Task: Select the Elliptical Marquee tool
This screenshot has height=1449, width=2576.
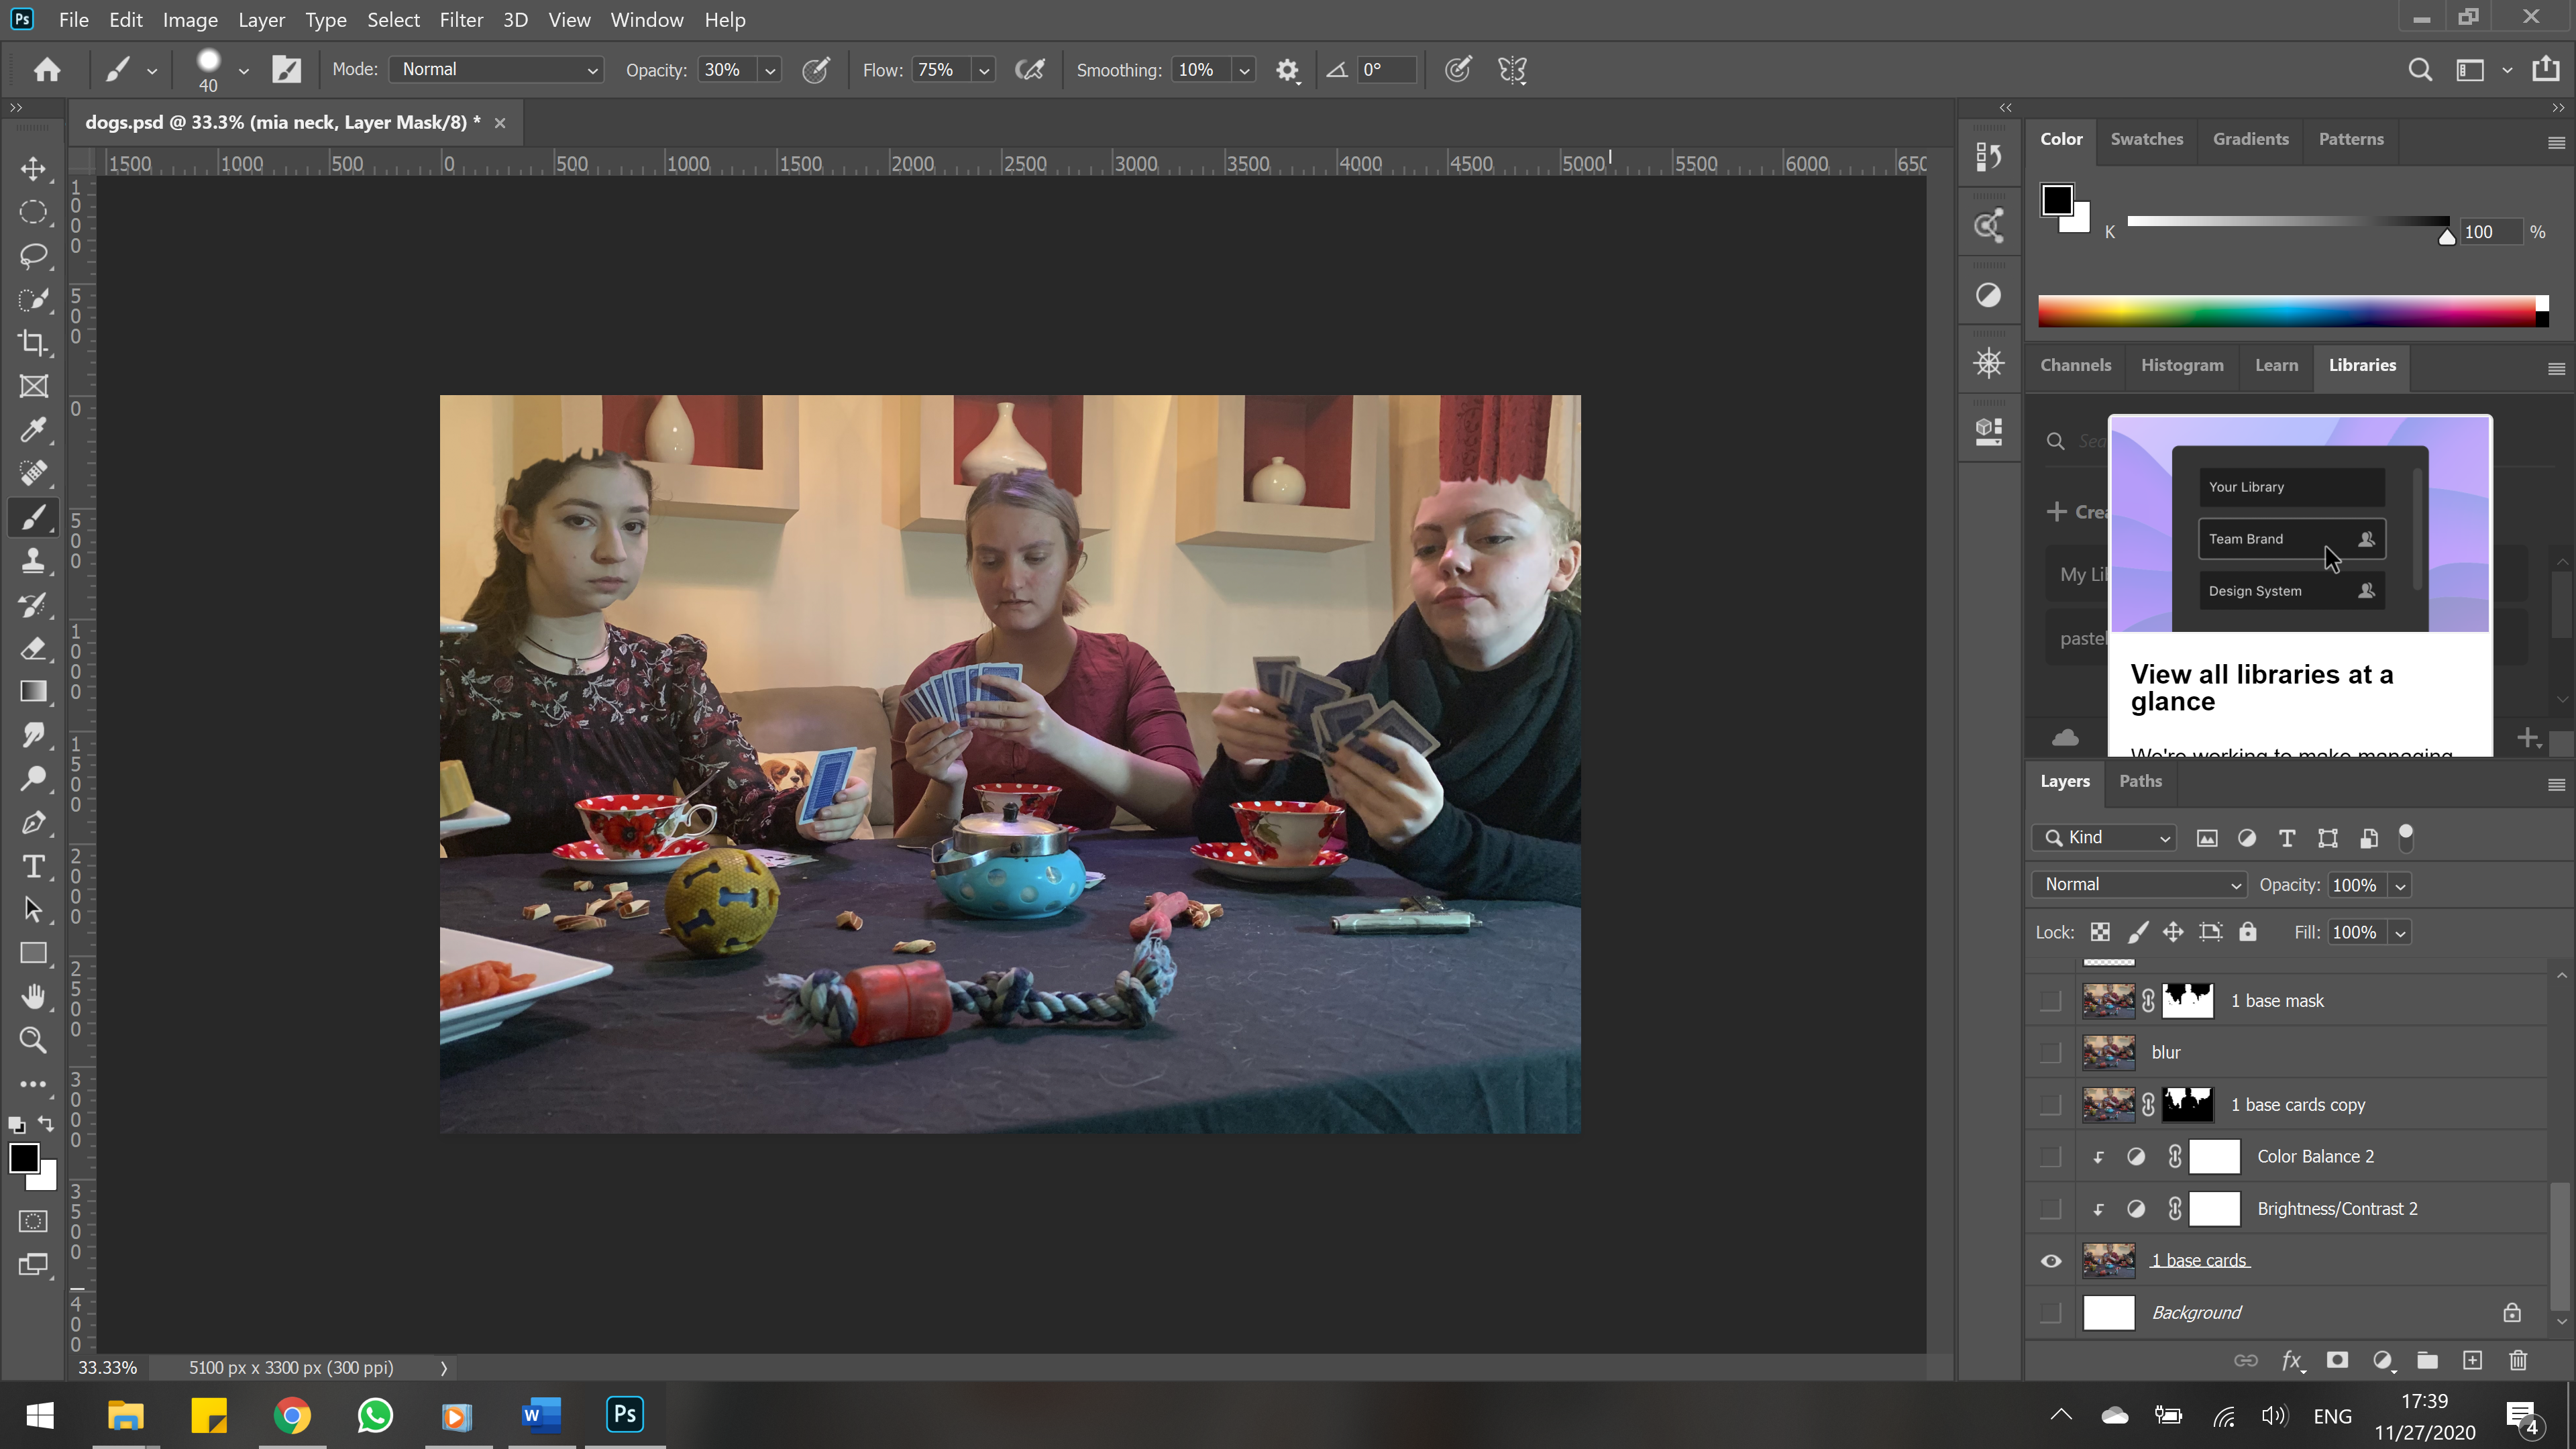Action: pos(33,212)
